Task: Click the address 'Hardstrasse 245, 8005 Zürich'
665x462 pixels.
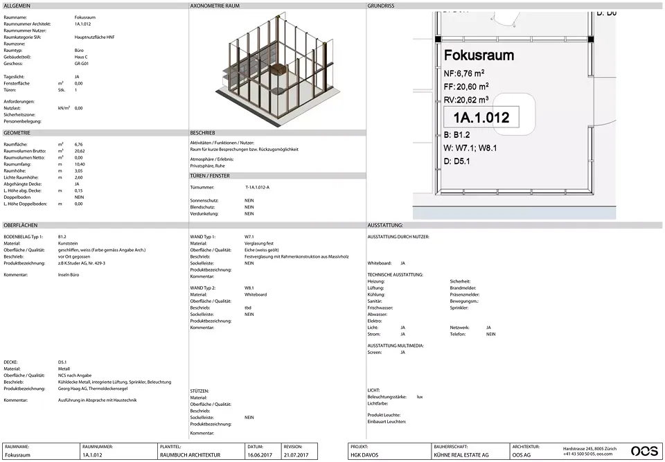Action: (x=590, y=449)
